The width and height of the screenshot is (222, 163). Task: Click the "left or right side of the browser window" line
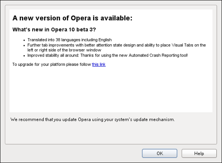point(64,50)
